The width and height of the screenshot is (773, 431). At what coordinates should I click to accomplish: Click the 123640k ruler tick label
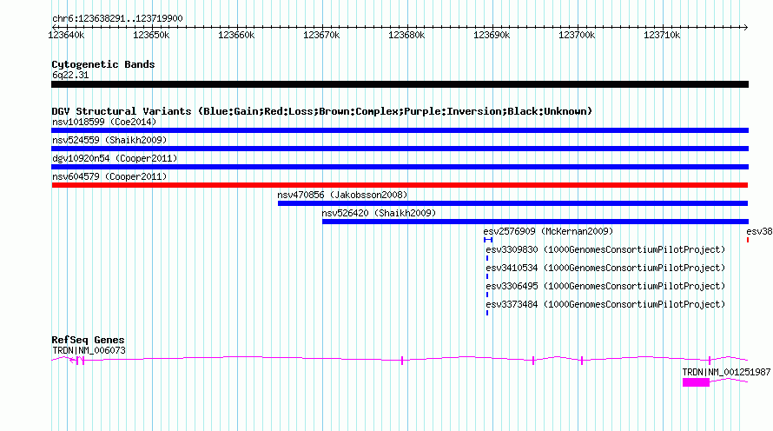[x=66, y=35]
